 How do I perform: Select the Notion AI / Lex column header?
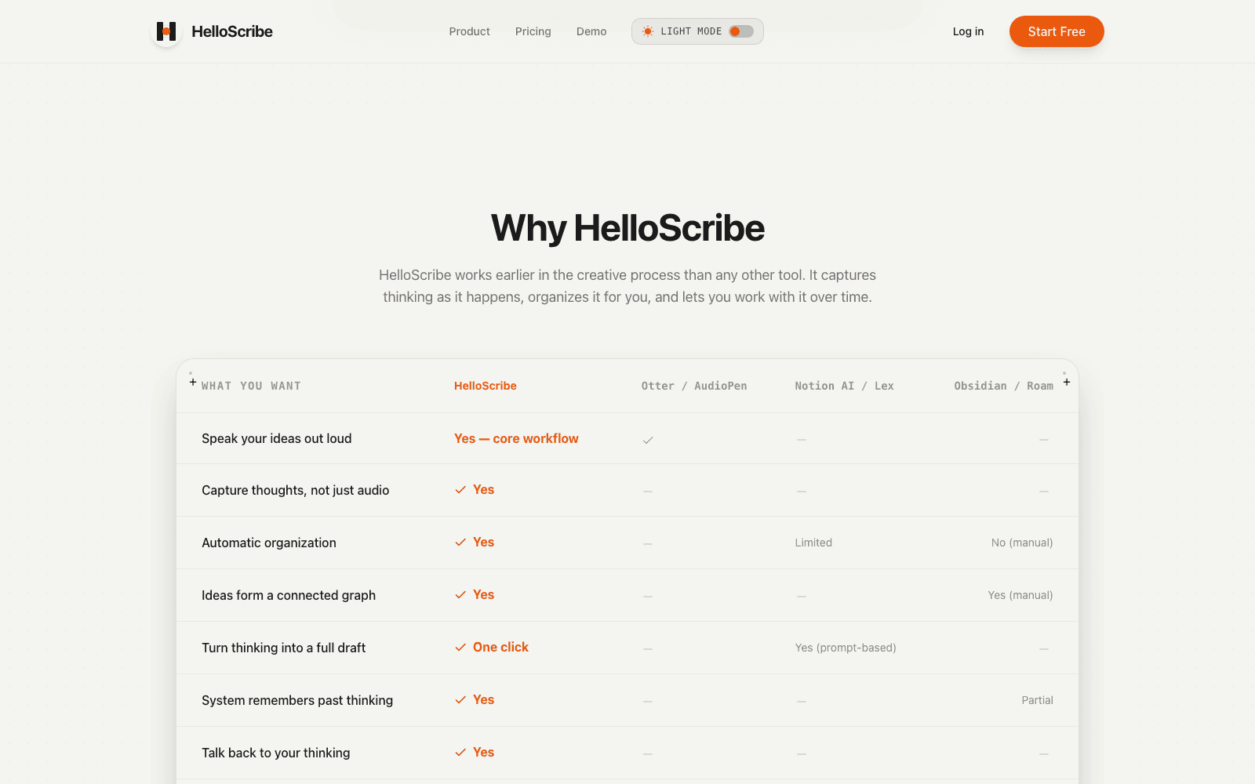click(844, 386)
